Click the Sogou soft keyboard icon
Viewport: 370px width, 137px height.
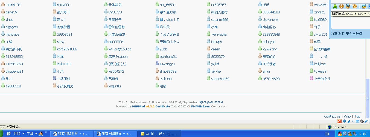(357, 121)
